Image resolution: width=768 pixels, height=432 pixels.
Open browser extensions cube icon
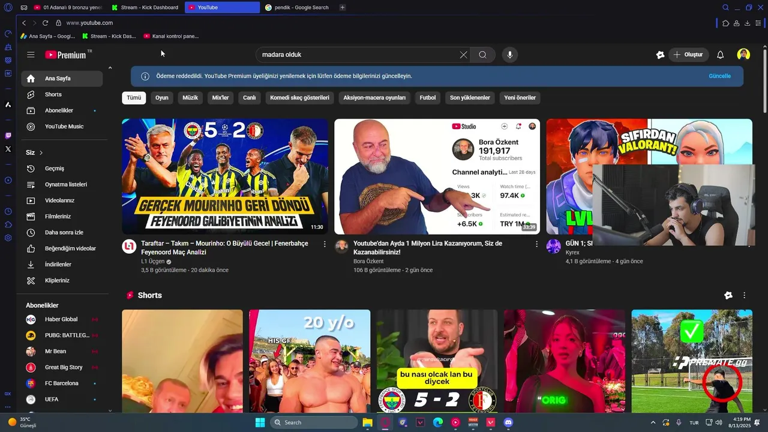pyautogui.click(x=726, y=23)
